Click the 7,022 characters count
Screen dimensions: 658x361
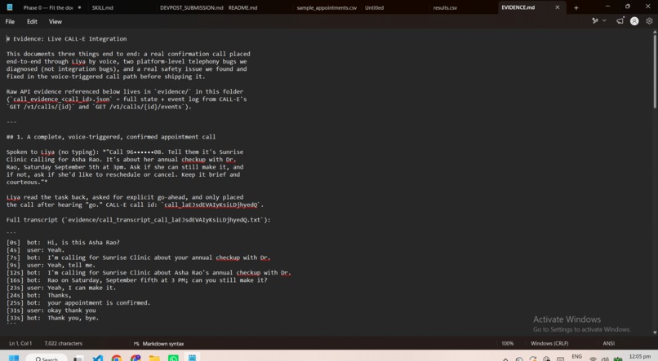coord(64,343)
